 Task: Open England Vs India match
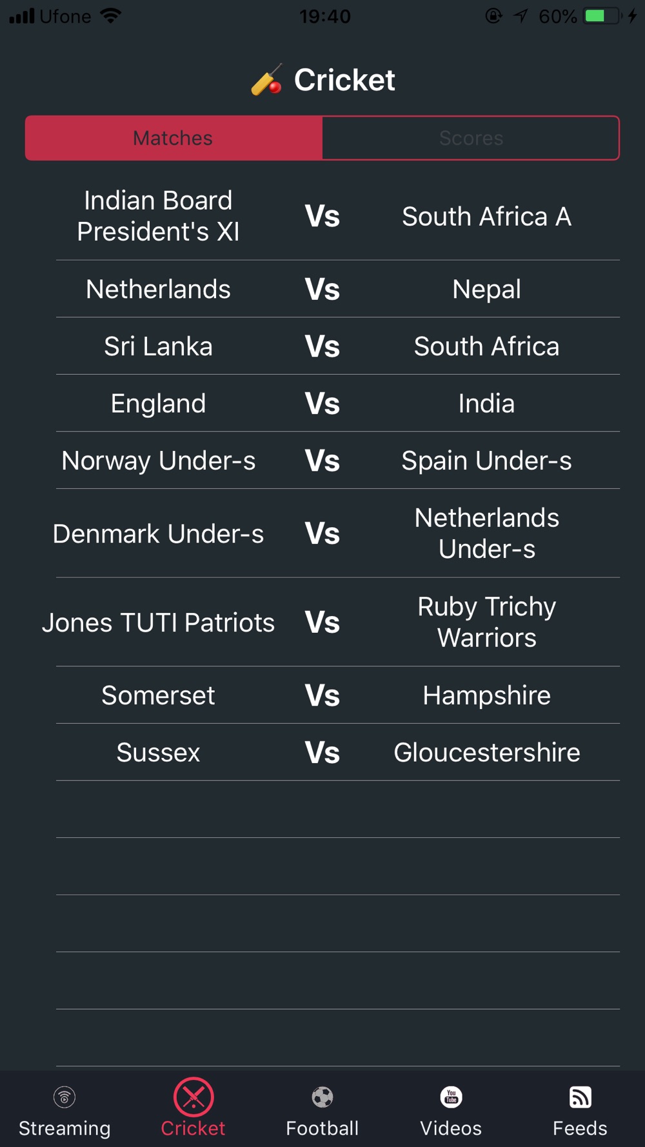[x=322, y=403]
